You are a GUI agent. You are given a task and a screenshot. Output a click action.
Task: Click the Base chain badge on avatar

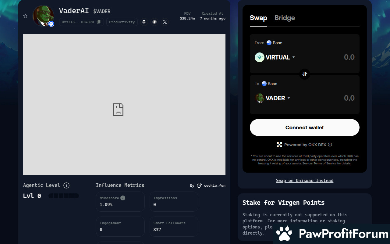click(x=51, y=24)
